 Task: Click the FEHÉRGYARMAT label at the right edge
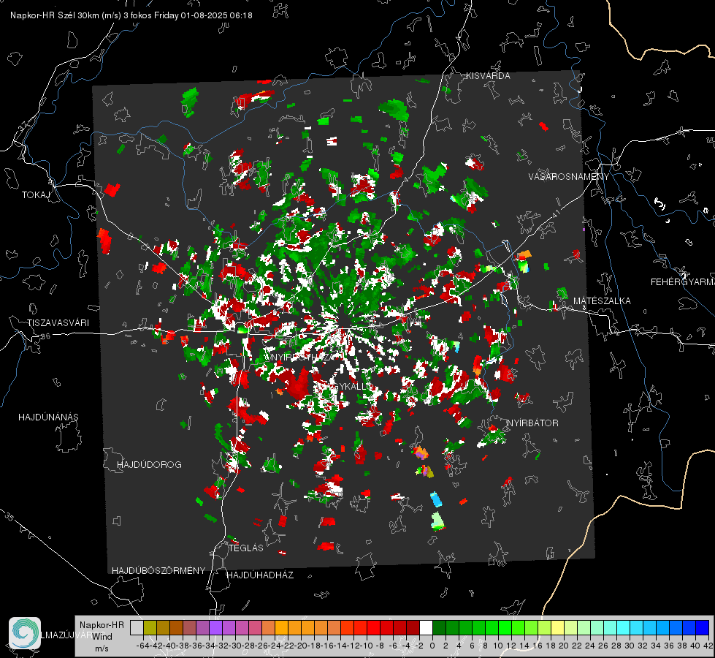pyautogui.click(x=683, y=282)
